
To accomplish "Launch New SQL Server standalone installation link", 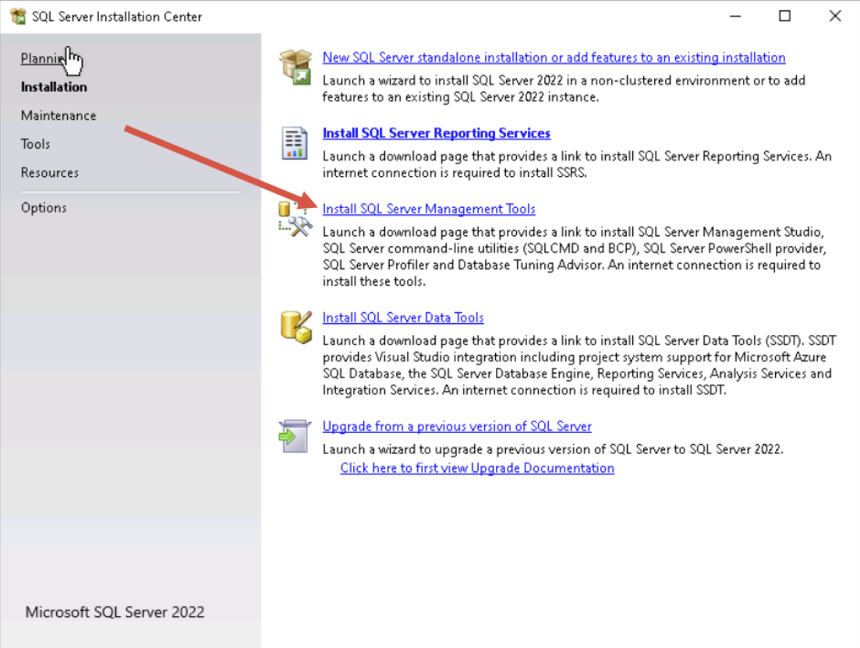I will 554,58.
